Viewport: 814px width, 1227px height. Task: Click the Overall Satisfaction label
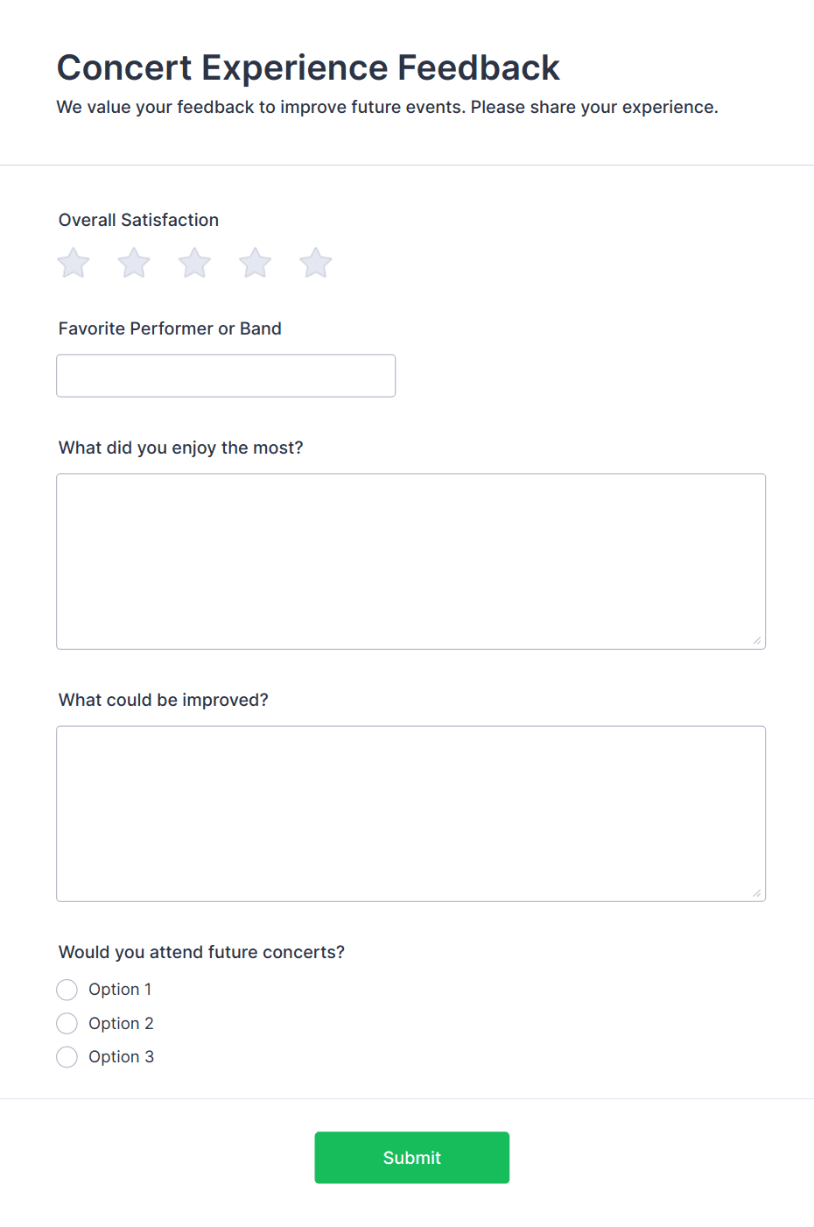click(138, 220)
